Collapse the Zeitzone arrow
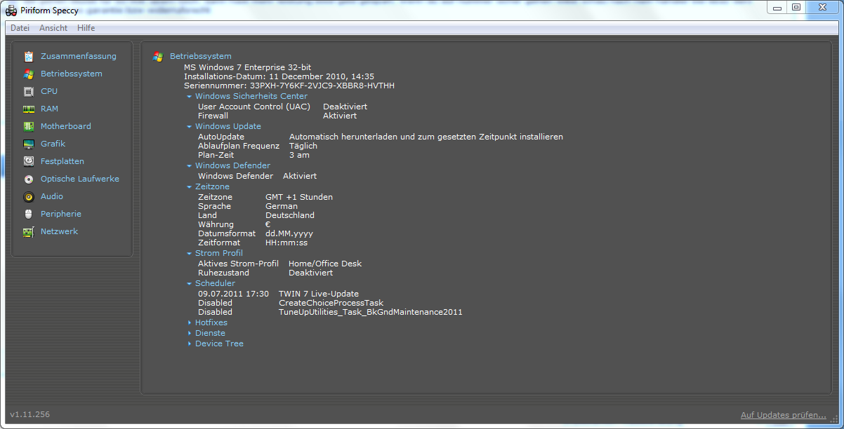The image size is (844, 429). pyautogui.click(x=190, y=187)
